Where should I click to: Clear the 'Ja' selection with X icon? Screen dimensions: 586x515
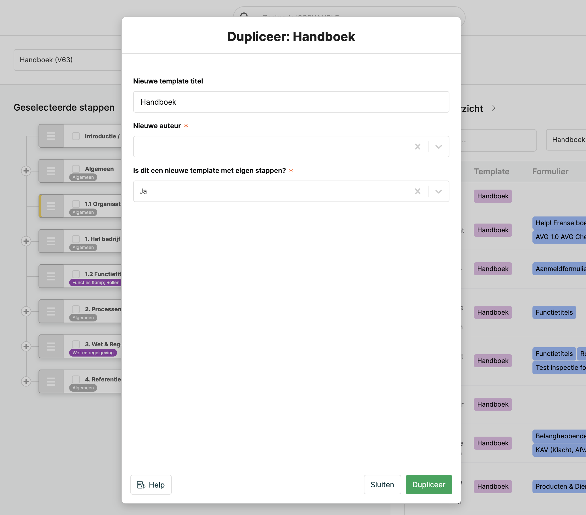click(417, 191)
